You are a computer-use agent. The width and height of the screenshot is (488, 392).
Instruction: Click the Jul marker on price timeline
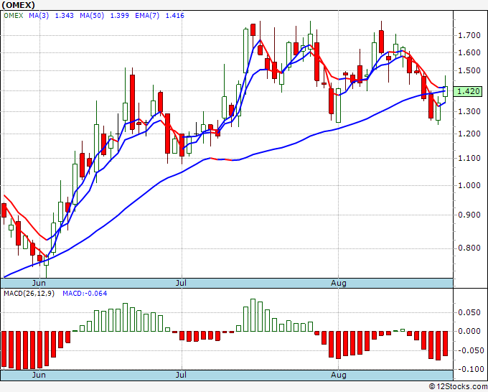181,283
